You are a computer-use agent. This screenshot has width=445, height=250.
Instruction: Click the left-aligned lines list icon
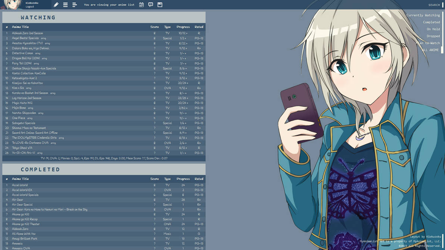(x=74, y=5)
